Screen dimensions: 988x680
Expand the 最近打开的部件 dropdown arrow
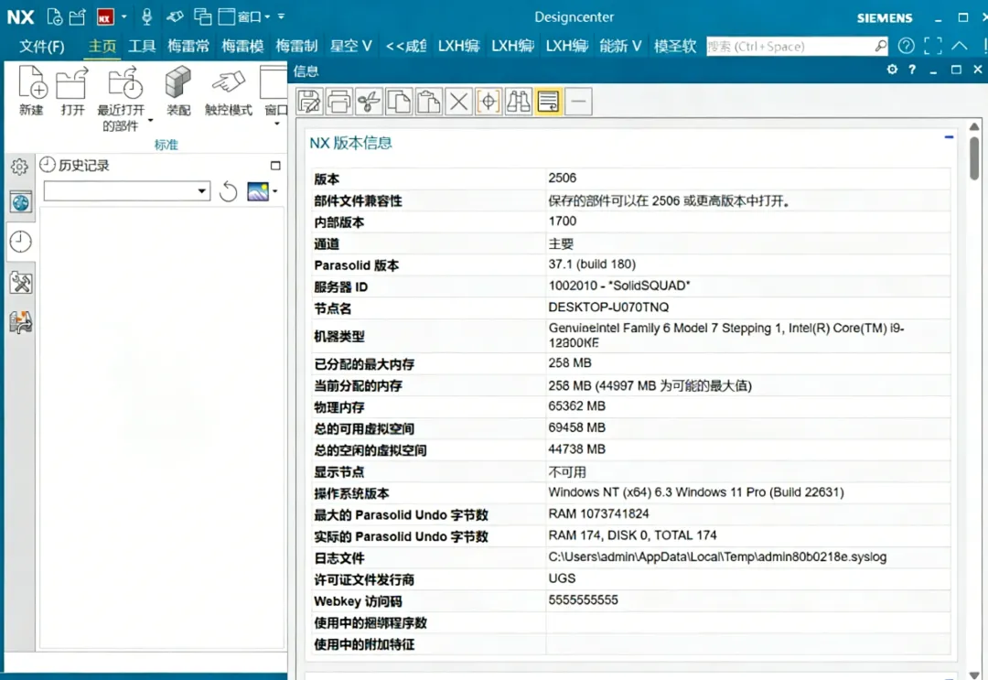(x=151, y=120)
